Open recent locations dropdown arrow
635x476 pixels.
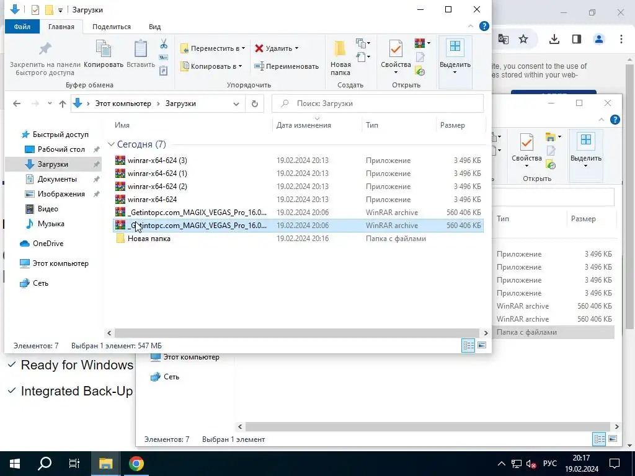tap(50, 104)
